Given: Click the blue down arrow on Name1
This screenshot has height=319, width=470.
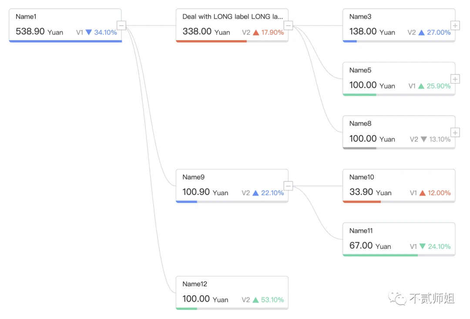Looking at the screenshot, I should click(89, 32).
